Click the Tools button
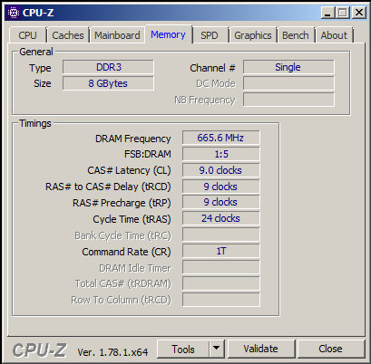 point(183,349)
